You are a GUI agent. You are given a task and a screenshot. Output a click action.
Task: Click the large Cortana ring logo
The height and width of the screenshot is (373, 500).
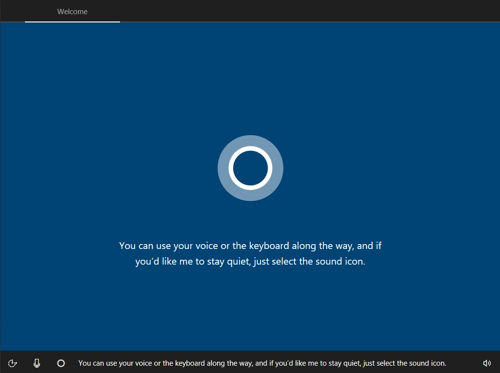pos(250,168)
